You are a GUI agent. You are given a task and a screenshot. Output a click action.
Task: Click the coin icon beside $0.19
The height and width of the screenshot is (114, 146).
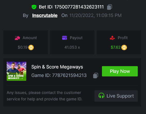coord(31,47)
